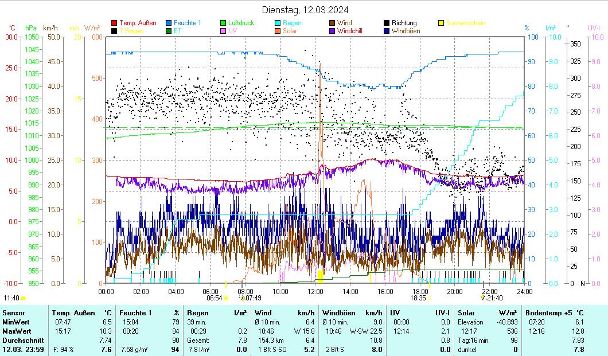Viewport: 608px width, 356px height.
Task: Click the dark blue Windböen legend swatch
Action: point(387,31)
